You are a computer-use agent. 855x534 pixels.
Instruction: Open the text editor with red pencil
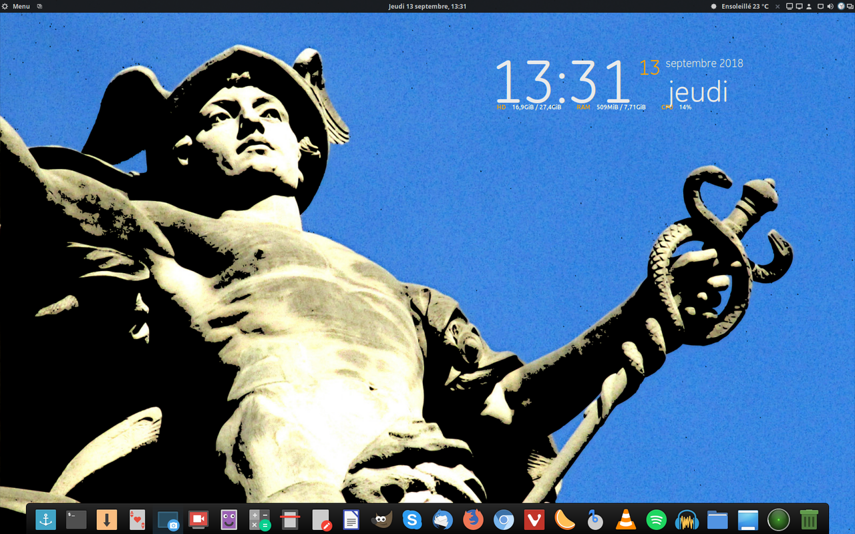(321, 519)
